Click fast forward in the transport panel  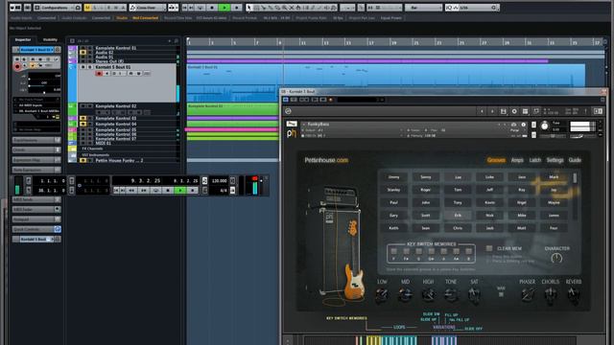click(x=144, y=191)
